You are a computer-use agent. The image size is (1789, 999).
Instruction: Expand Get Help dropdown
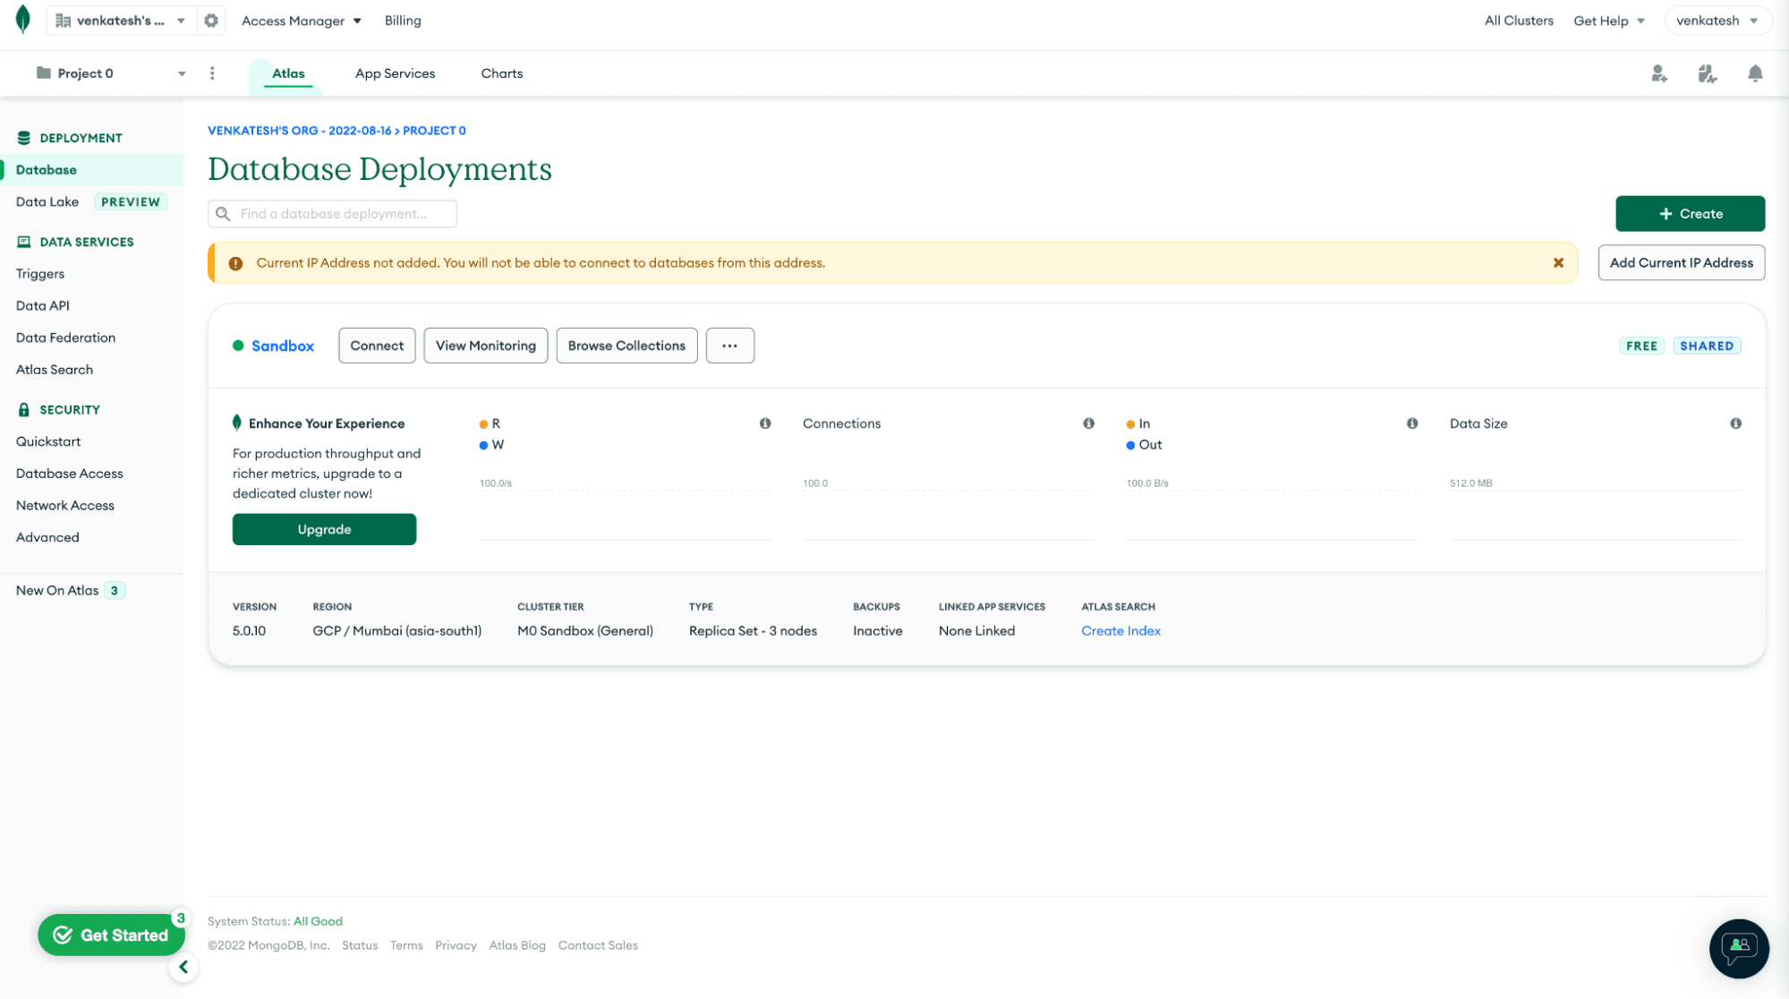(x=1609, y=21)
